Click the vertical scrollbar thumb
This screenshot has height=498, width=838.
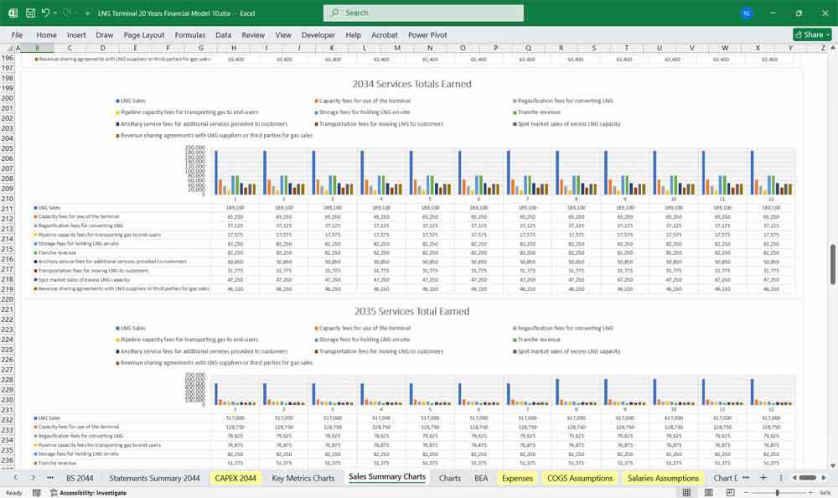pos(833,264)
